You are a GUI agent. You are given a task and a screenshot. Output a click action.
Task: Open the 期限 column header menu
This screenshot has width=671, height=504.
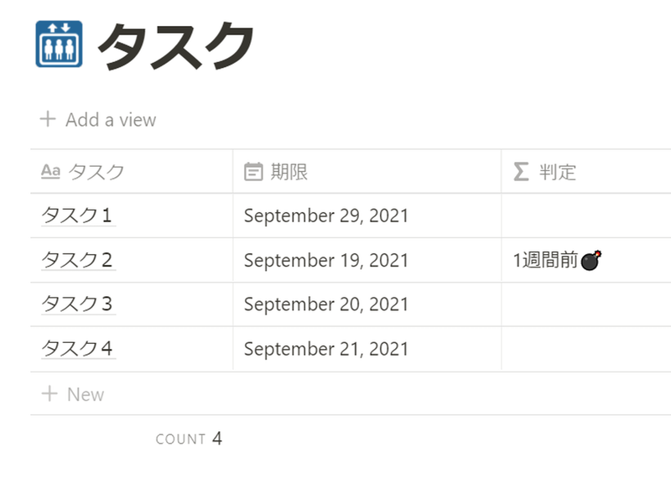click(289, 172)
